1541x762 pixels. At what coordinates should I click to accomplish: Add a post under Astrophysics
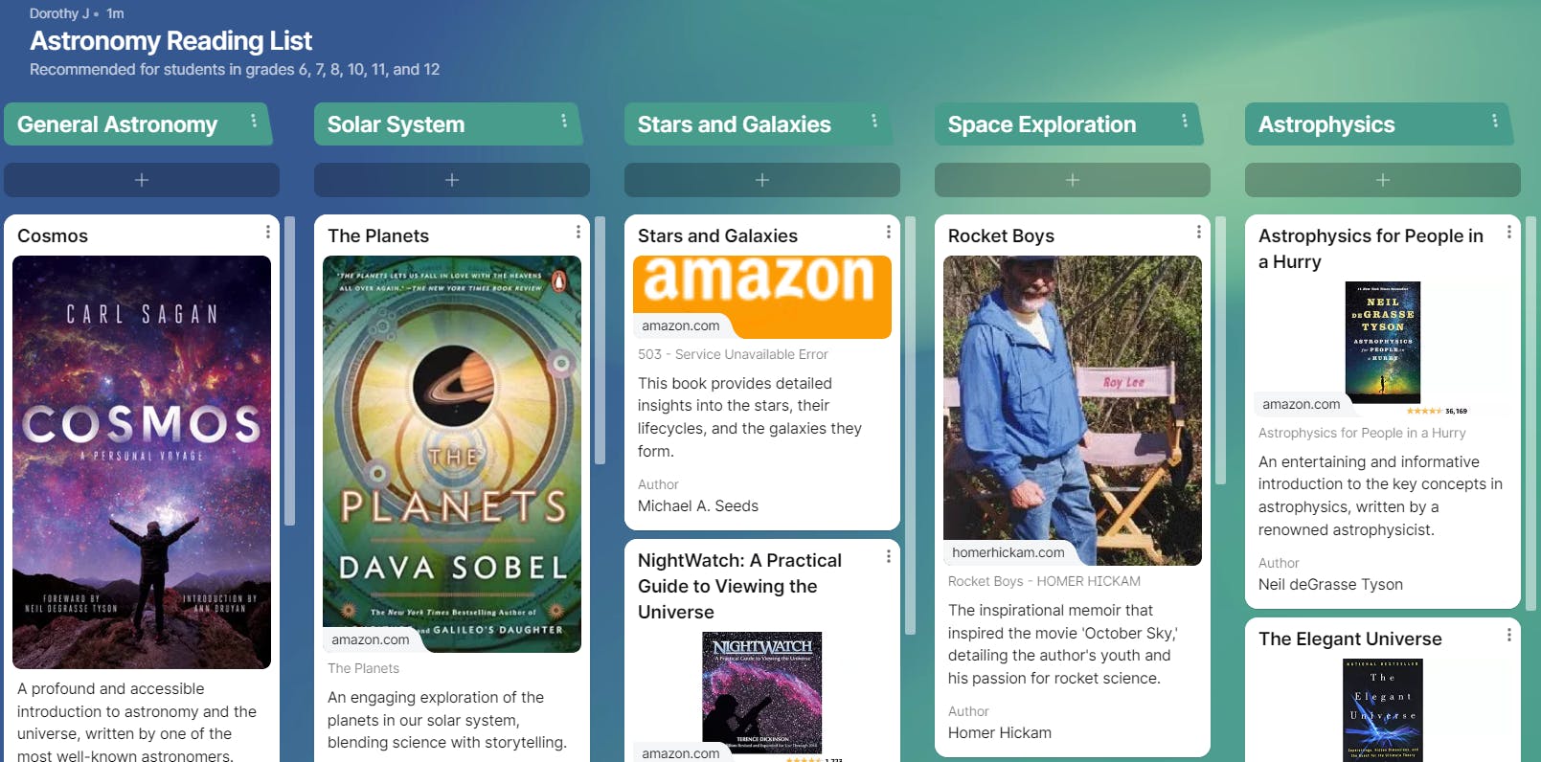[1383, 180]
